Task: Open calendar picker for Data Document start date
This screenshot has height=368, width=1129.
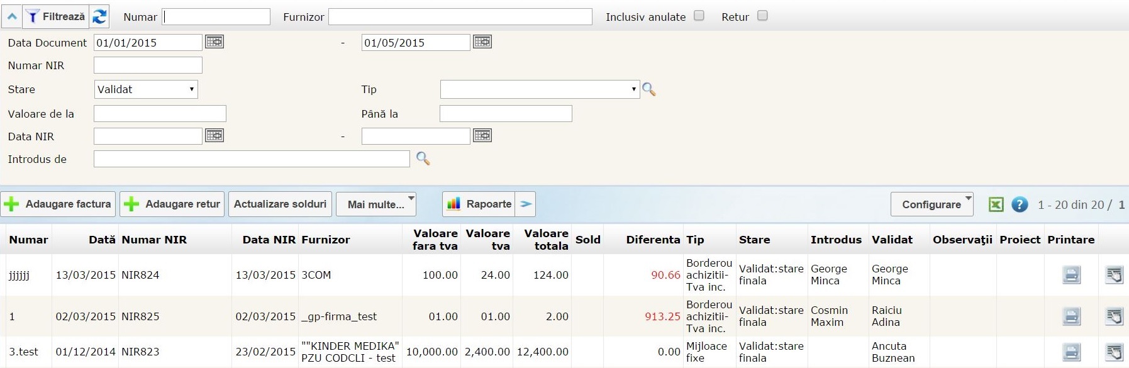Action: pos(214,42)
